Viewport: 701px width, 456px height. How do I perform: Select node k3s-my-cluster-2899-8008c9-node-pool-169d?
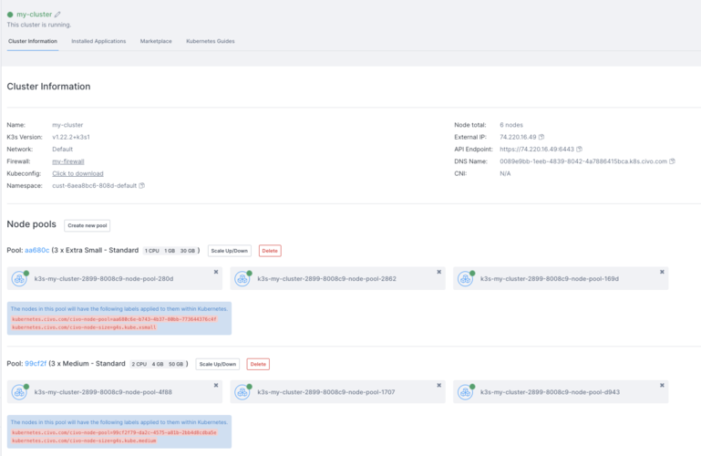[561, 278]
